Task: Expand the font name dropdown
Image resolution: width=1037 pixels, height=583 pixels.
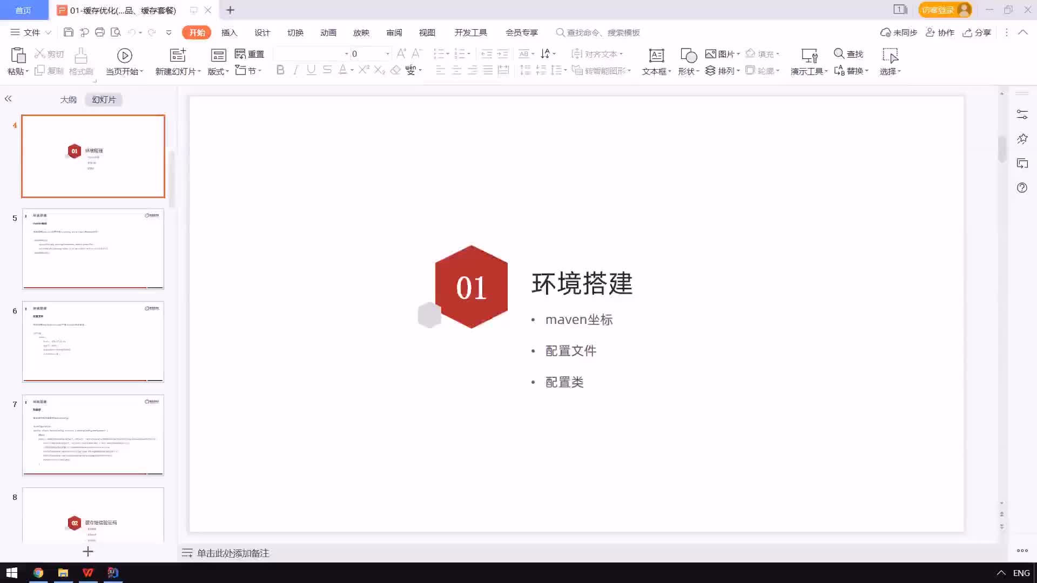Action: tap(346, 54)
